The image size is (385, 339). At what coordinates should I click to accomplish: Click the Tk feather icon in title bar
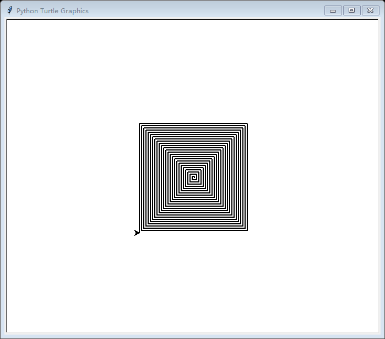pos(10,10)
